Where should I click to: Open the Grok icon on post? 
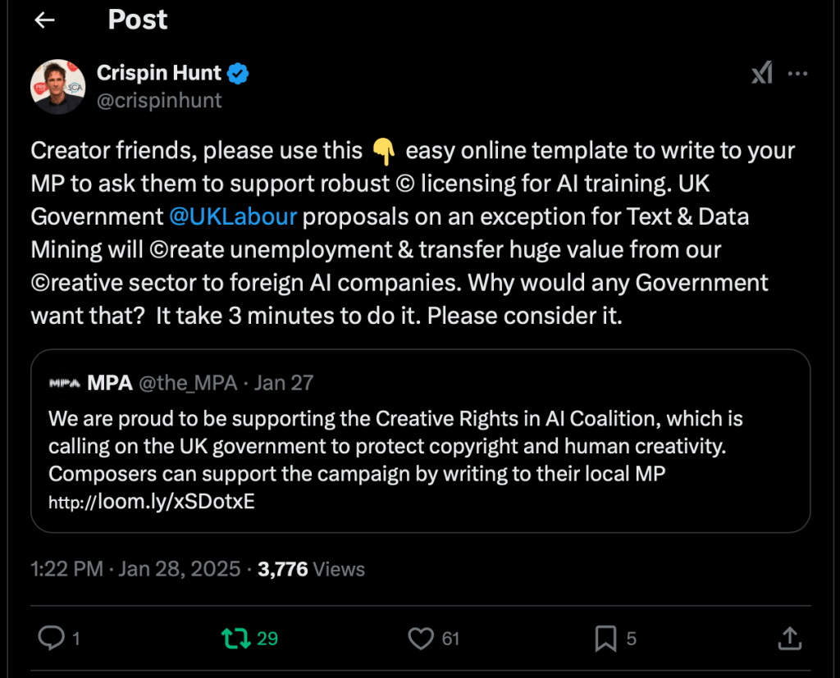(762, 73)
